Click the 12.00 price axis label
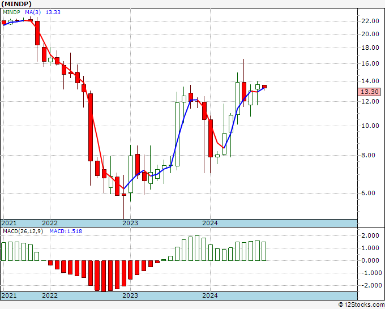This screenshot has height=309, width=385. [x=370, y=101]
